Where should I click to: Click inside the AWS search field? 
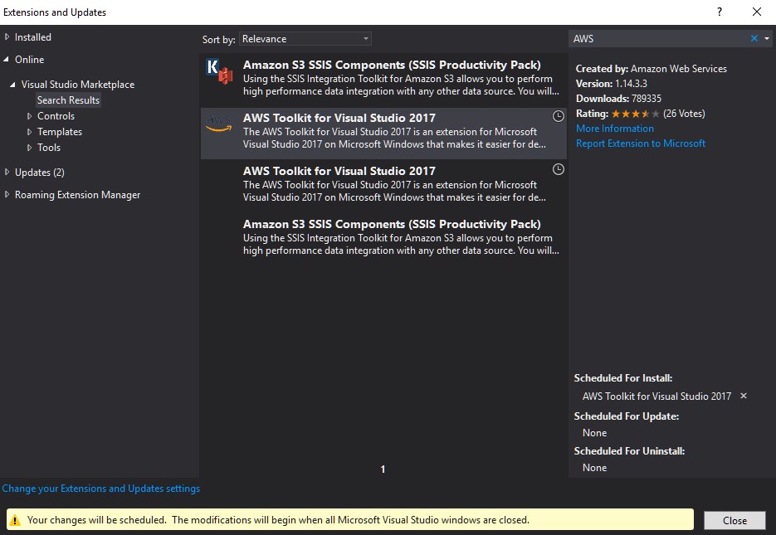(656, 39)
